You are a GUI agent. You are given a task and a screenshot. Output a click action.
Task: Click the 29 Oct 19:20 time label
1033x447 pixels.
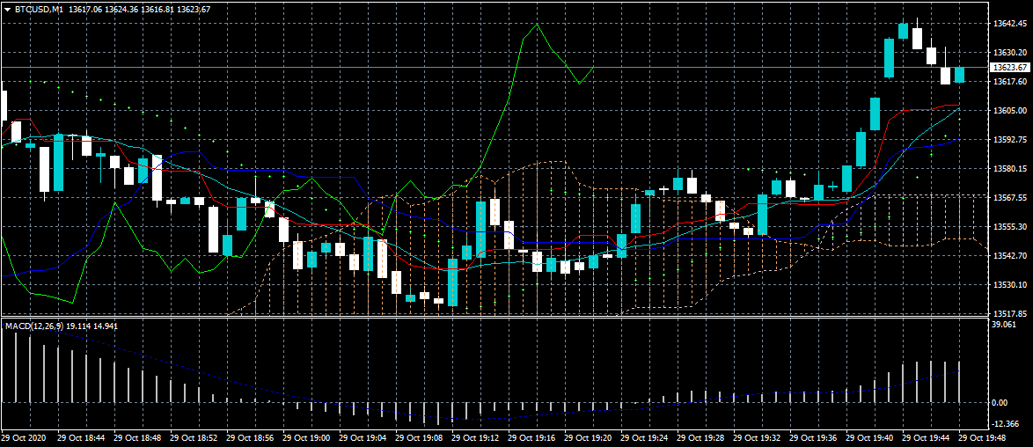[588, 438]
